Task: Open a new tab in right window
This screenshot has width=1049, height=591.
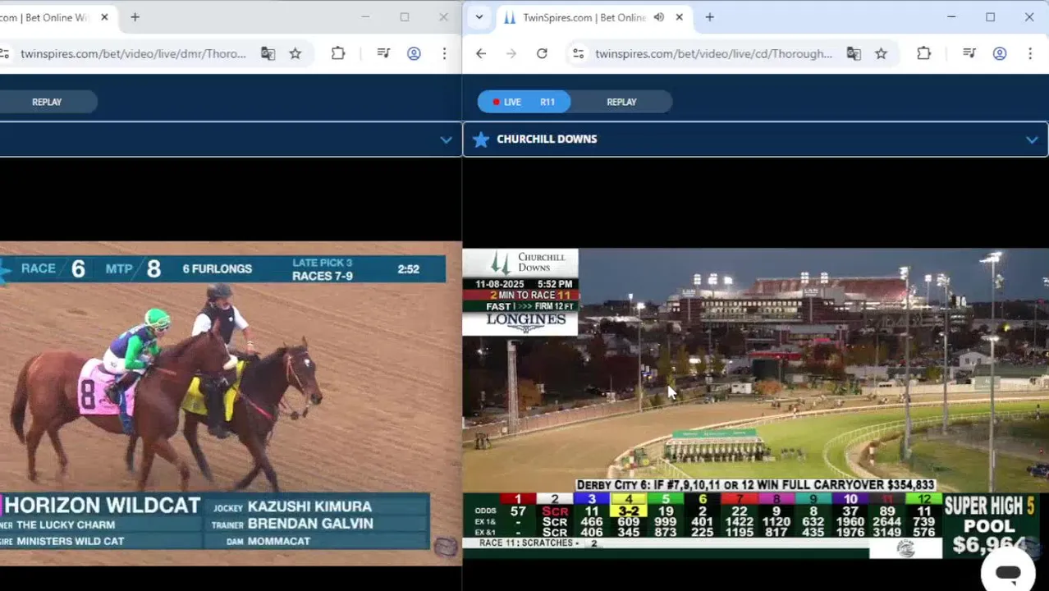Action: 709,17
